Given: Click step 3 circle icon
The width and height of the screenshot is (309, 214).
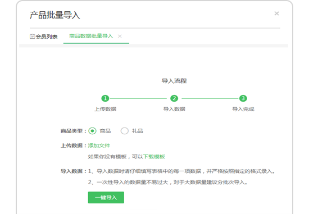Looking at the screenshot, I should click(243, 98).
